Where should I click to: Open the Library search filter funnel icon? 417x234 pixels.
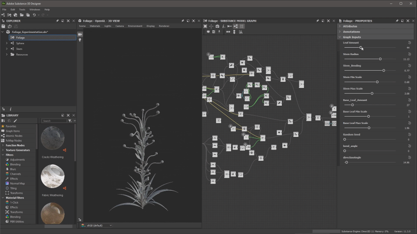pyautogui.click(x=69, y=121)
